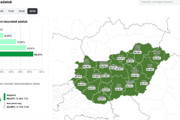Switch to the 11:00 time tab

[11, 11]
